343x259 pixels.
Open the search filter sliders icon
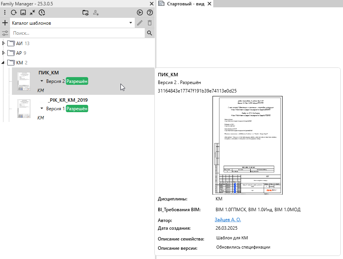pyautogui.click(x=5, y=33)
